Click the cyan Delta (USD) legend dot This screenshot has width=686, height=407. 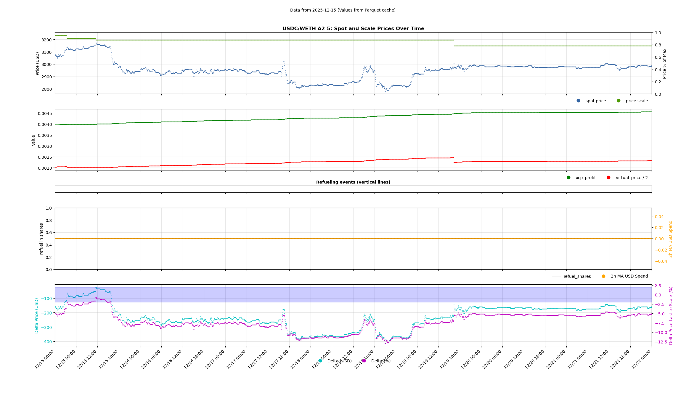coord(320,361)
